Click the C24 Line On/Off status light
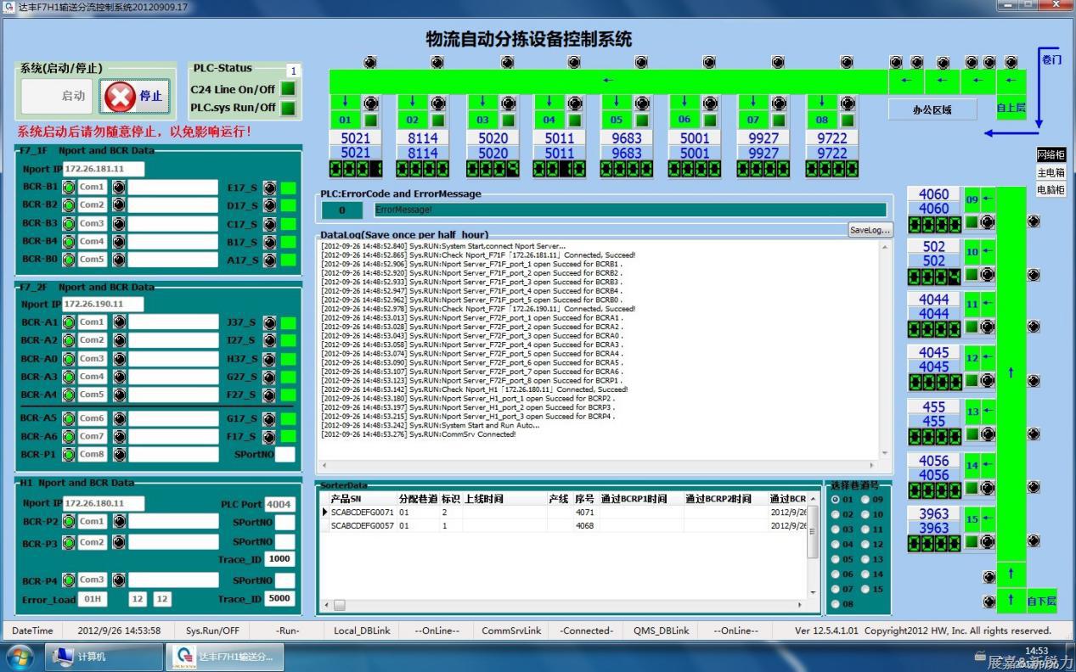Viewport: 1076px width, 672px height. point(289,89)
